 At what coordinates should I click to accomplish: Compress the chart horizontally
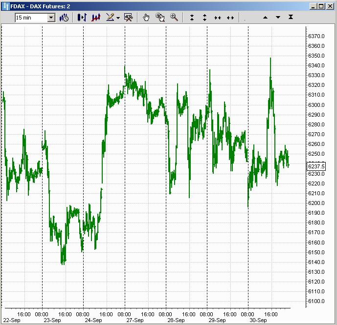218,18
